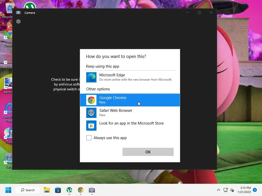This screenshot has width=262, height=196.
Task: Select QuickTime Player desktop shortcut
Action: coord(8,113)
